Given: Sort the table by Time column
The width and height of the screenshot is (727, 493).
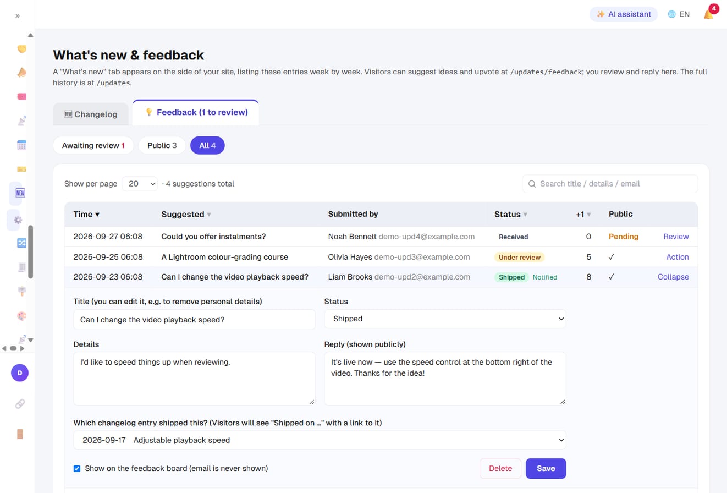Looking at the screenshot, I should (86, 214).
